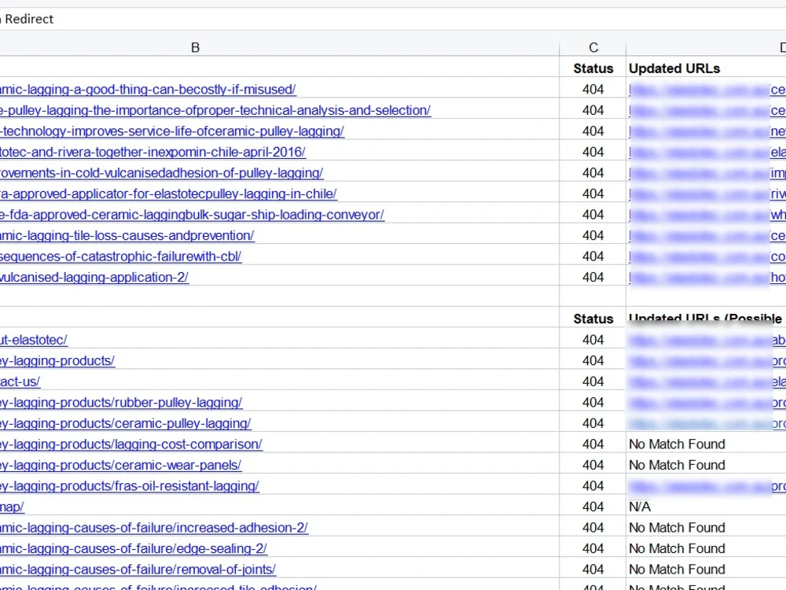The height and width of the screenshot is (590, 786).
Task: Open link ending 'map/'
Action: 12,507
